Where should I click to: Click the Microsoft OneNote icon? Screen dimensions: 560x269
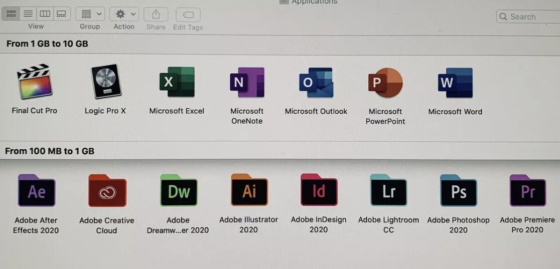coord(247,82)
